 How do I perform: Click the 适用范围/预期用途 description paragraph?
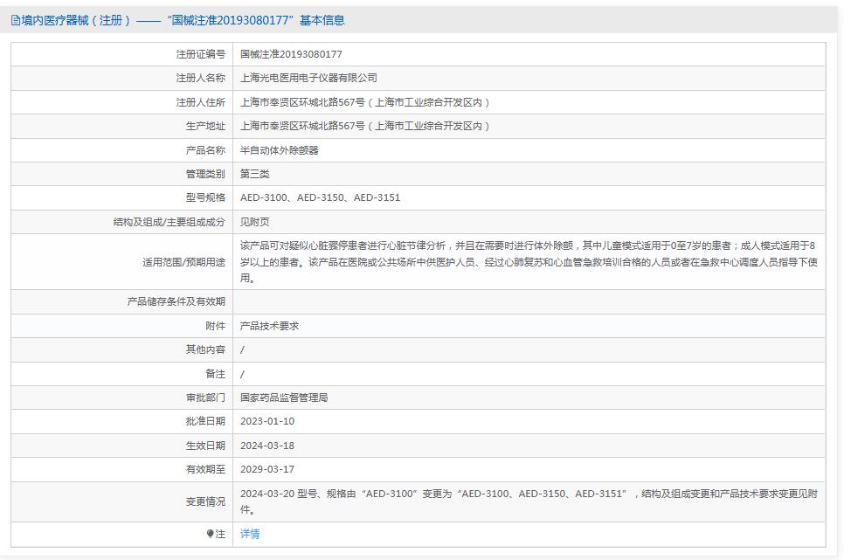point(529,262)
